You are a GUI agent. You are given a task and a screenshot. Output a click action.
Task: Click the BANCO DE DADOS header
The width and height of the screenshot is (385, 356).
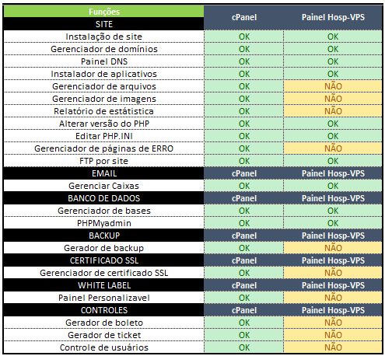[x=104, y=198]
